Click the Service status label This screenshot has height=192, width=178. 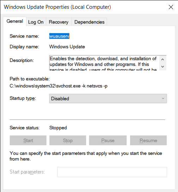[25, 128]
